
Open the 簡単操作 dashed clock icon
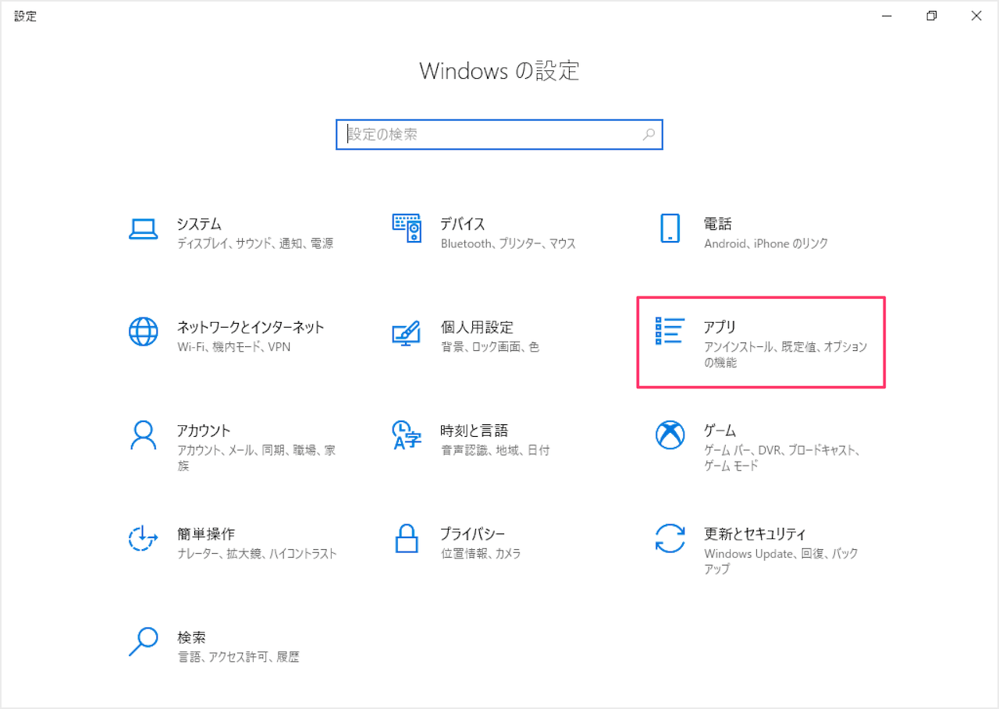click(x=143, y=538)
